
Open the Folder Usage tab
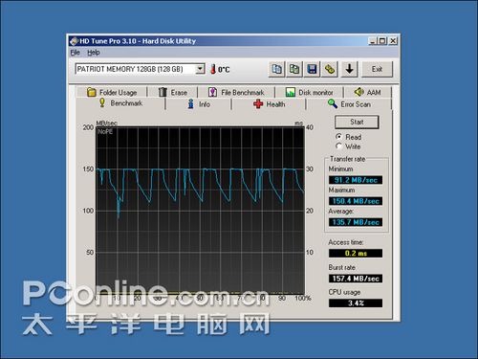(112, 92)
